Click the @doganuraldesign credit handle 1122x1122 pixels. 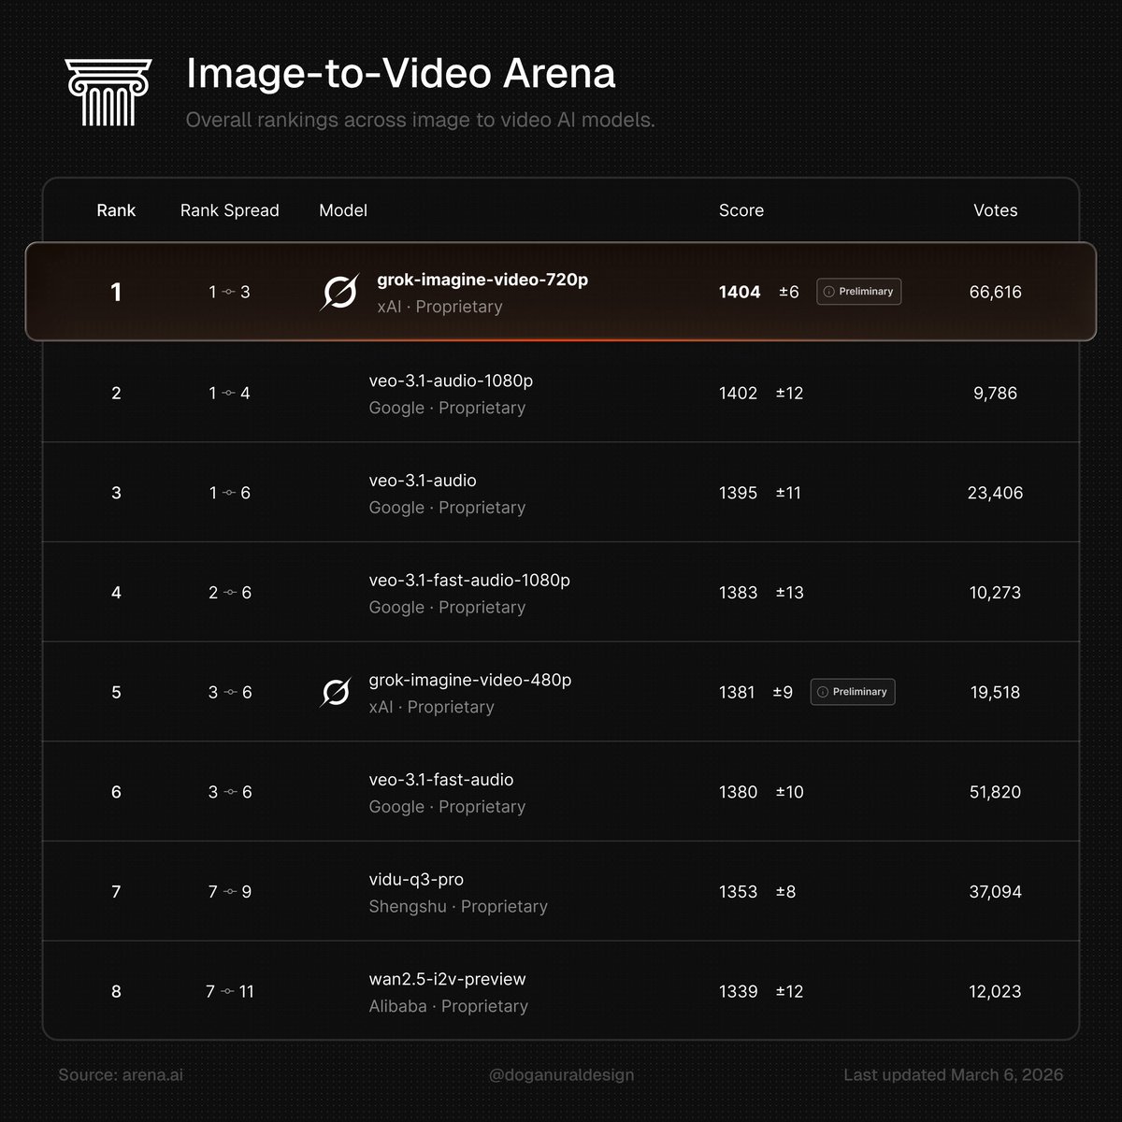pos(561,1075)
